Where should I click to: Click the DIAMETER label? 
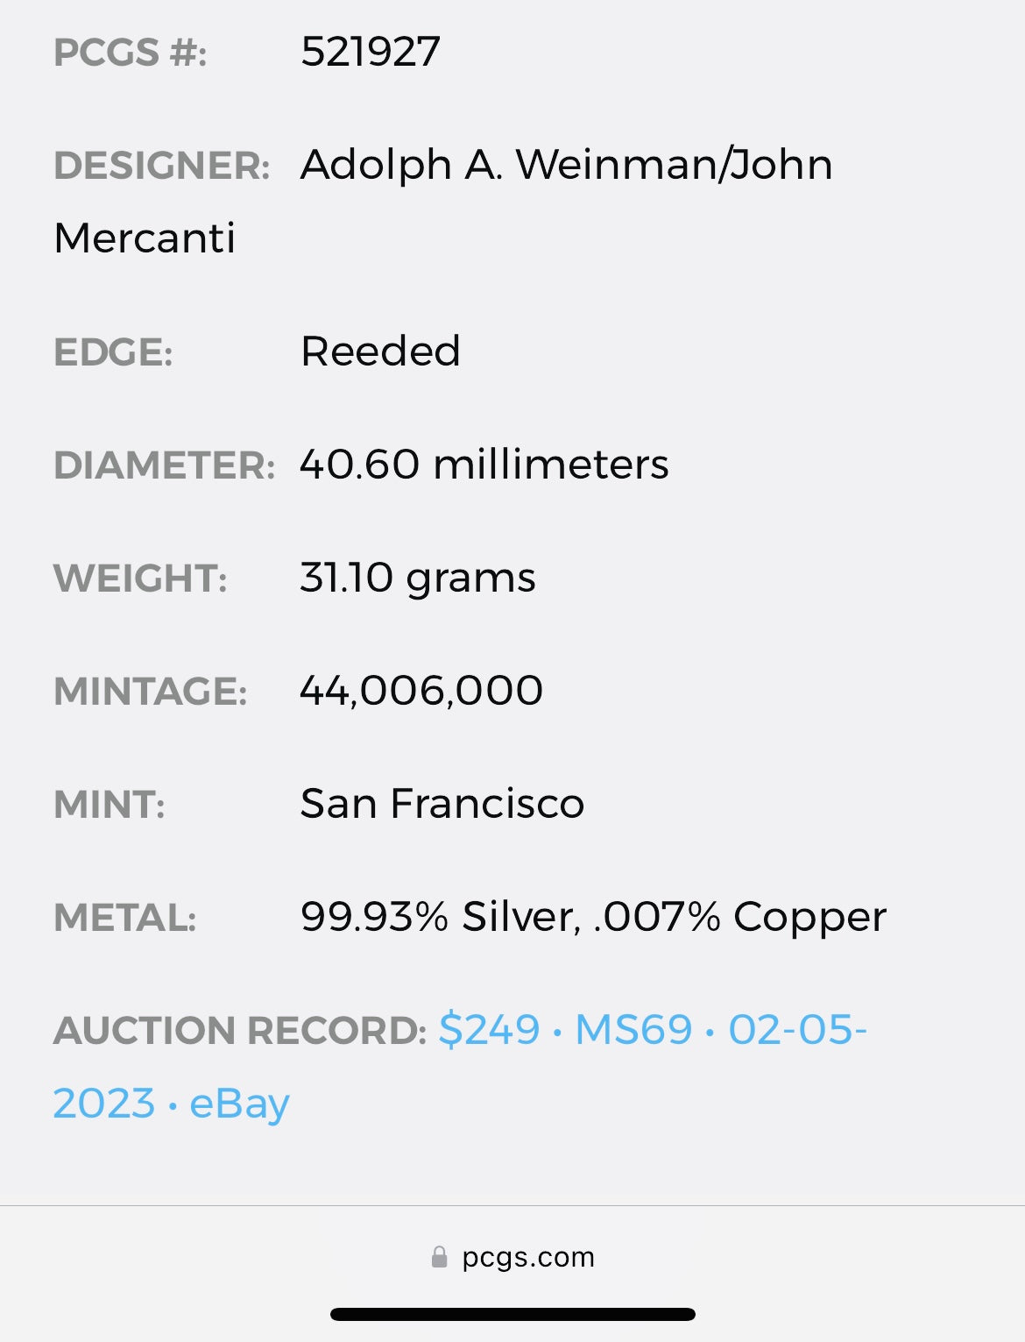tap(164, 465)
